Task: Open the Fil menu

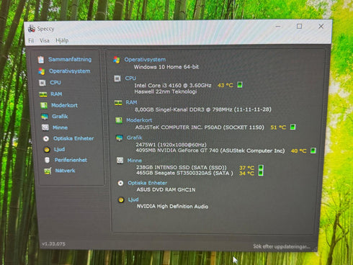Action: coord(31,40)
